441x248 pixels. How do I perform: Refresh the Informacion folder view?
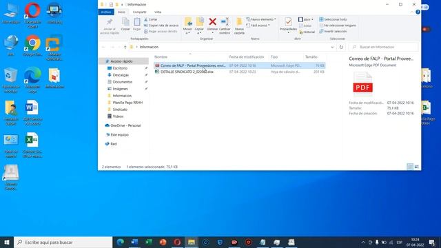(x=341, y=47)
